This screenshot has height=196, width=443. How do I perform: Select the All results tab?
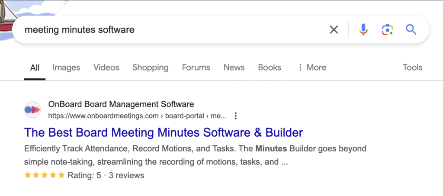35,67
